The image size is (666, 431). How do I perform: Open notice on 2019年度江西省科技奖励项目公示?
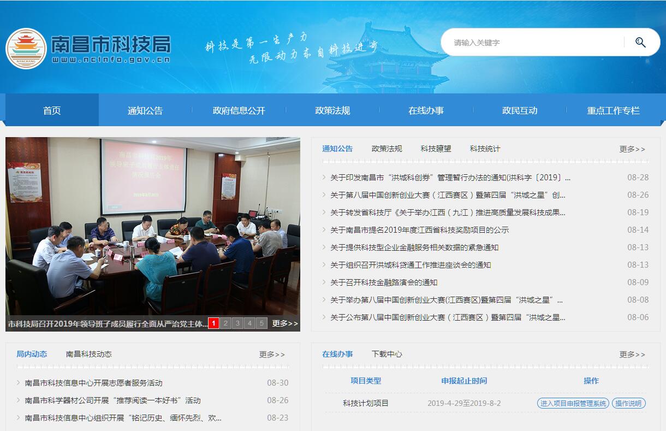pyautogui.click(x=419, y=230)
